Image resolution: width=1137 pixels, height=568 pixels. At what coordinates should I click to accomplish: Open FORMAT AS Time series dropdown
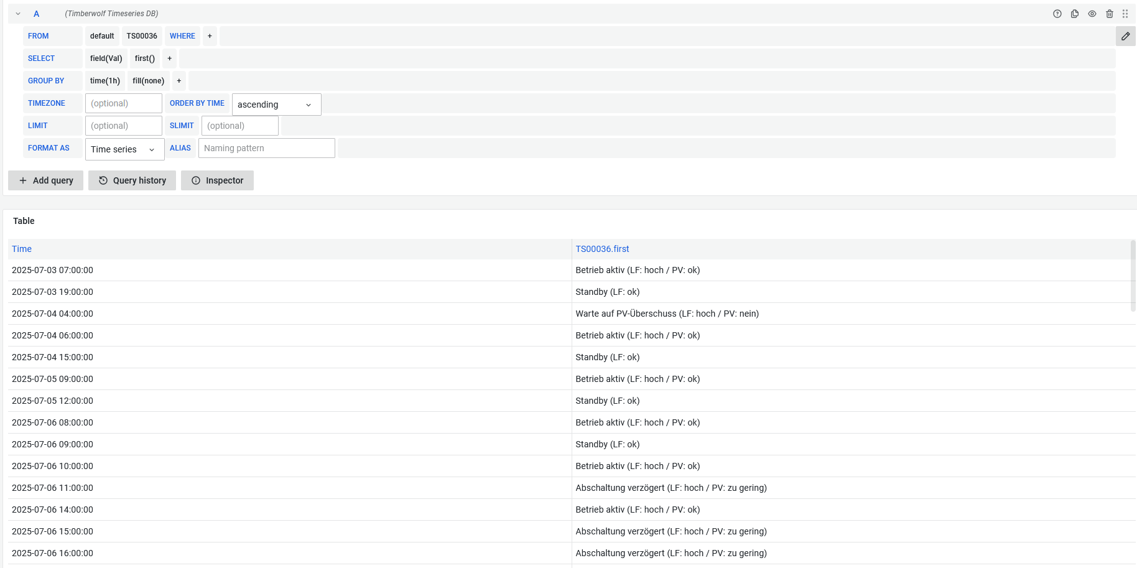(124, 149)
